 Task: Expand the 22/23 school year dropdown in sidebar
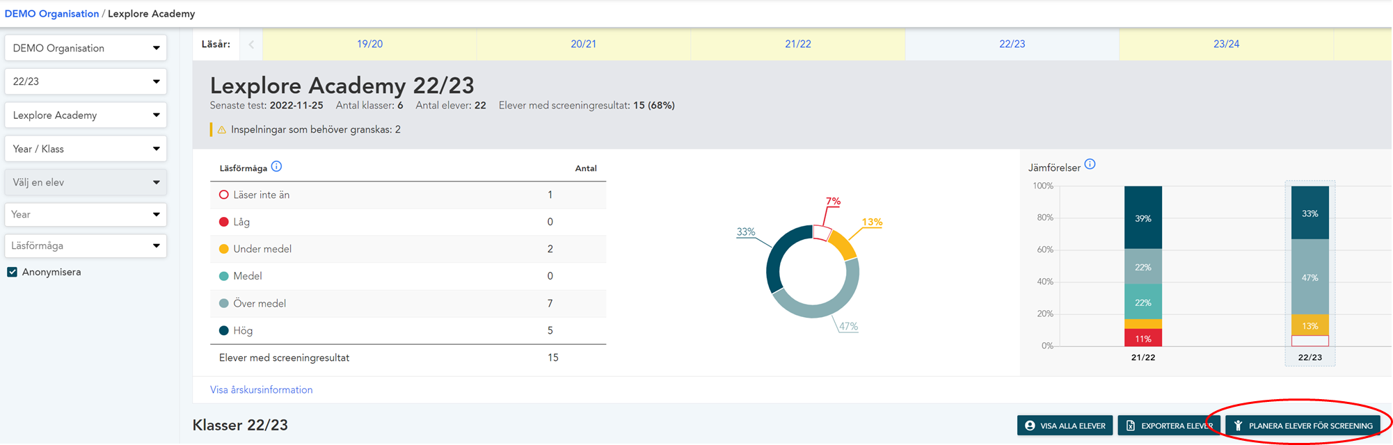tap(86, 81)
